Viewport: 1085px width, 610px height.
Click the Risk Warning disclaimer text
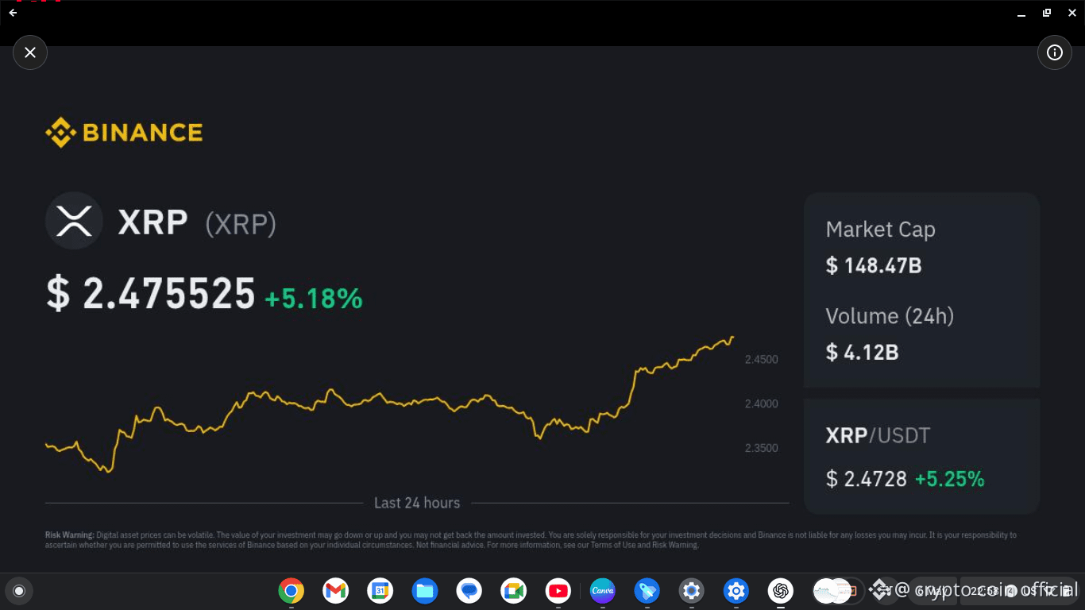click(x=531, y=540)
